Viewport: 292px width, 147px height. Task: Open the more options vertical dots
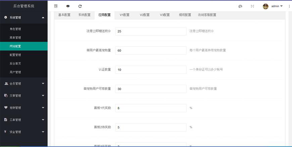coord(289,6)
